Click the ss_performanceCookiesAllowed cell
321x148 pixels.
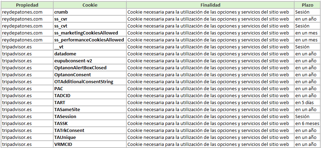[90, 40]
